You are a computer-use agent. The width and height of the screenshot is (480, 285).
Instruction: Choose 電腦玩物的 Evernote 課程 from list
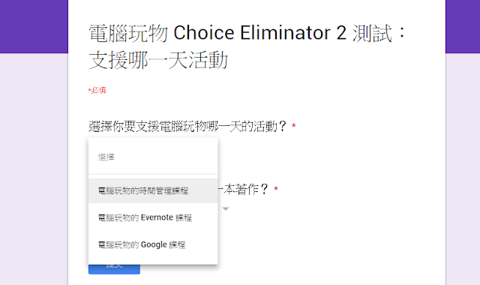153,217
